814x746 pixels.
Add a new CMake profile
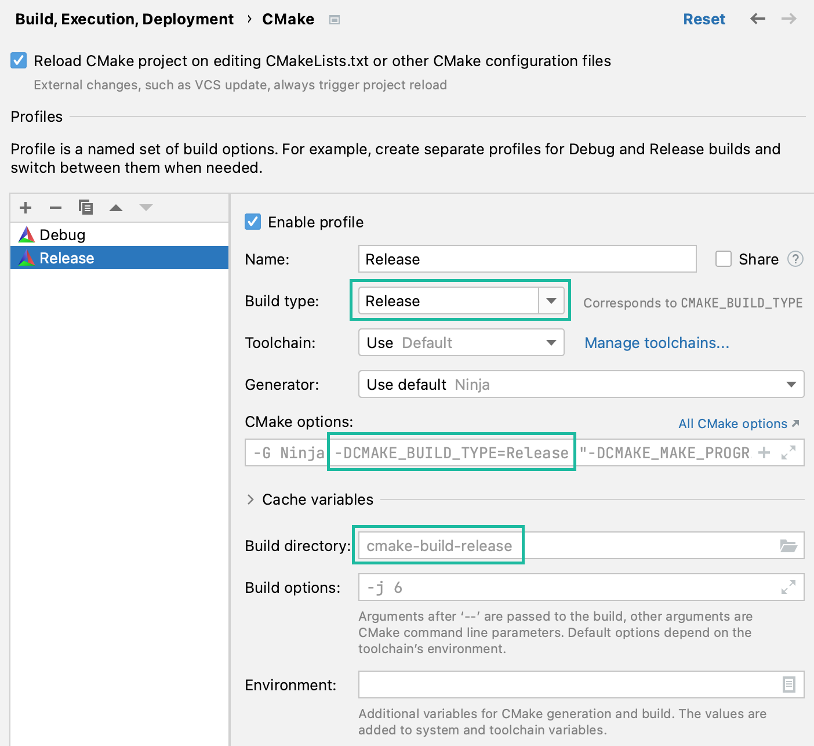click(x=25, y=208)
